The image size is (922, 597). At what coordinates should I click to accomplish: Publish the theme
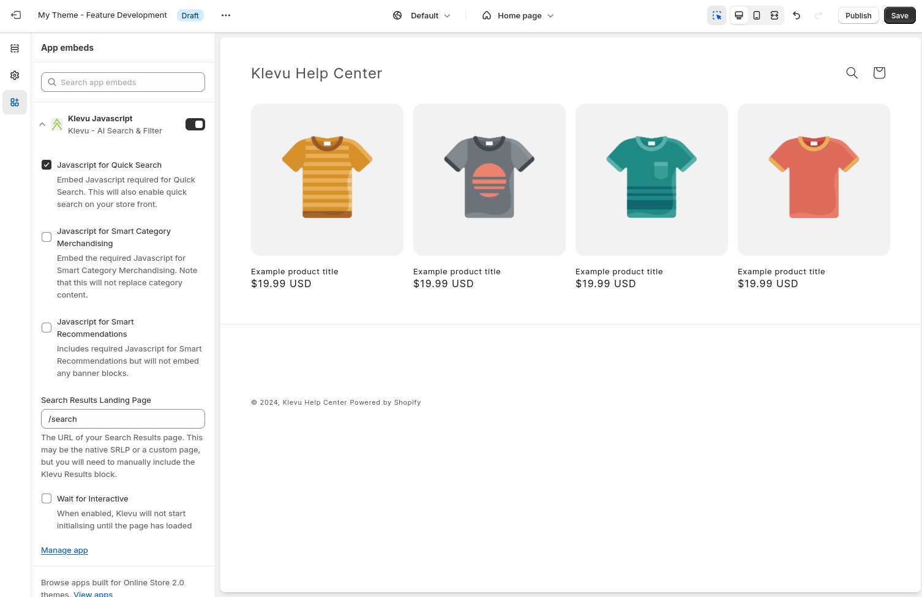point(858,15)
